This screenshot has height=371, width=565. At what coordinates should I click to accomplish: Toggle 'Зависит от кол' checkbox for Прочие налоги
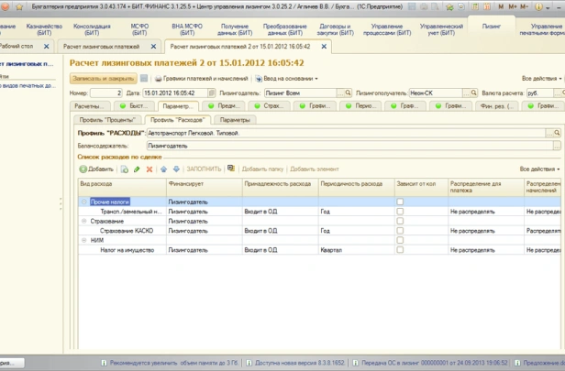(400, 200)
